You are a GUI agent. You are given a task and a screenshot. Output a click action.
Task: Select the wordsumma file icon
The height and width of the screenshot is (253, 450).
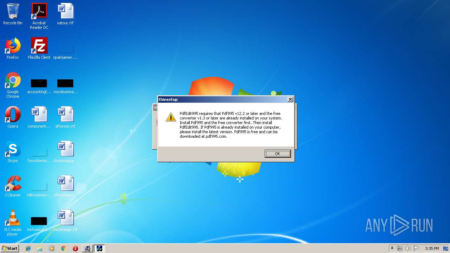(65, 86)
